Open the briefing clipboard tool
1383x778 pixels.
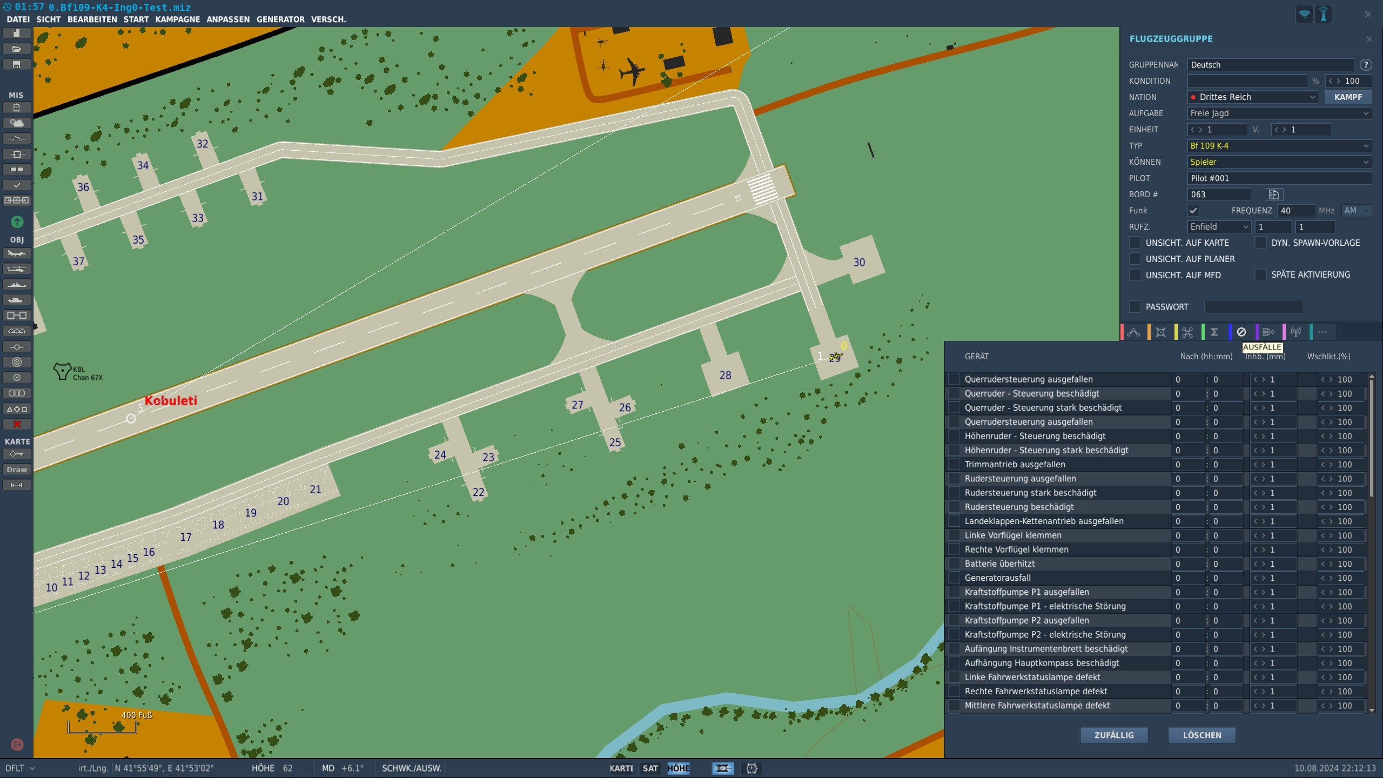(x=16, y=108)
